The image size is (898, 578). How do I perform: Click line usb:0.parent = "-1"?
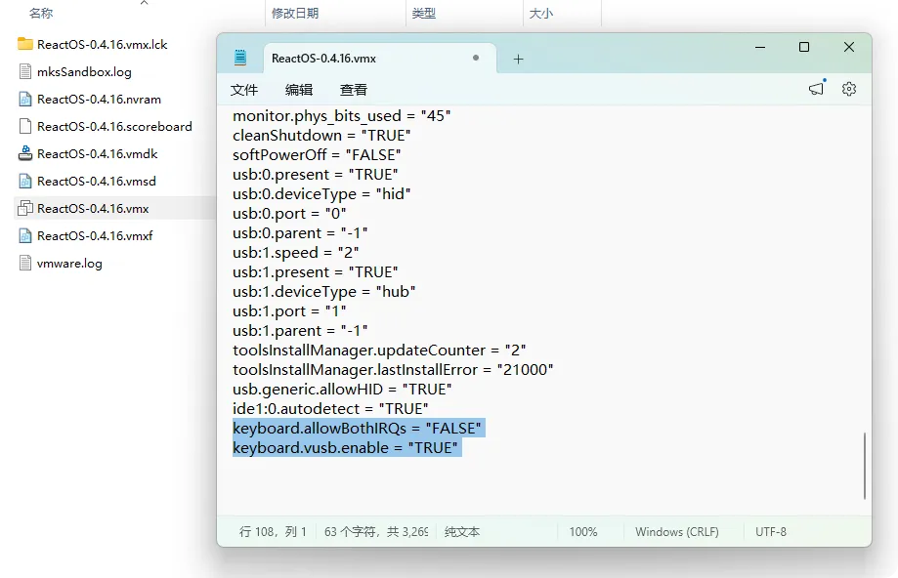pos(300,233)
